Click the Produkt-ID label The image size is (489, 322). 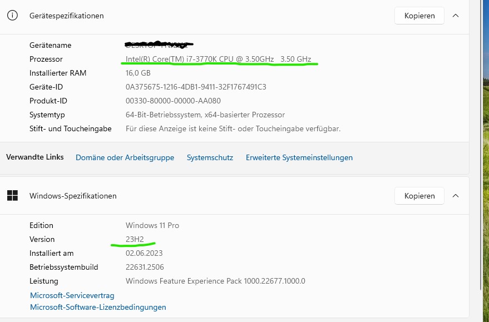tap(48, 101)
